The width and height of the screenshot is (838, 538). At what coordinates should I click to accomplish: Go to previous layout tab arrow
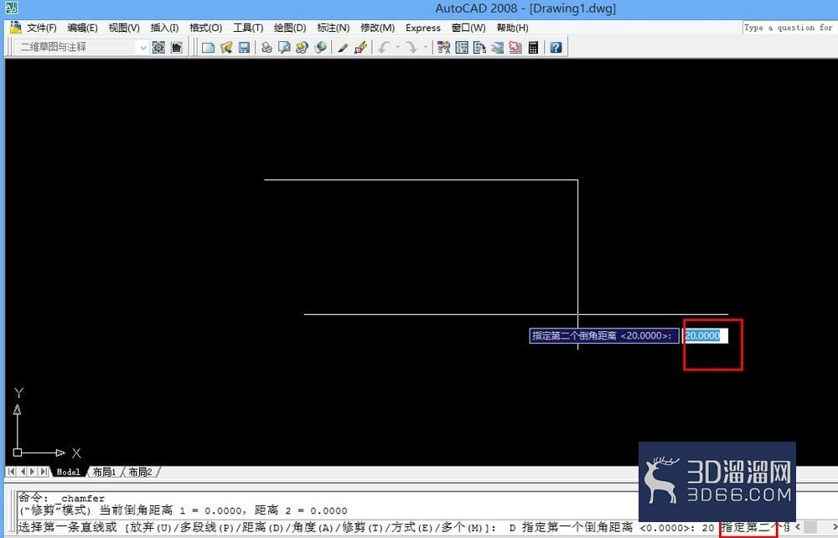23,472
